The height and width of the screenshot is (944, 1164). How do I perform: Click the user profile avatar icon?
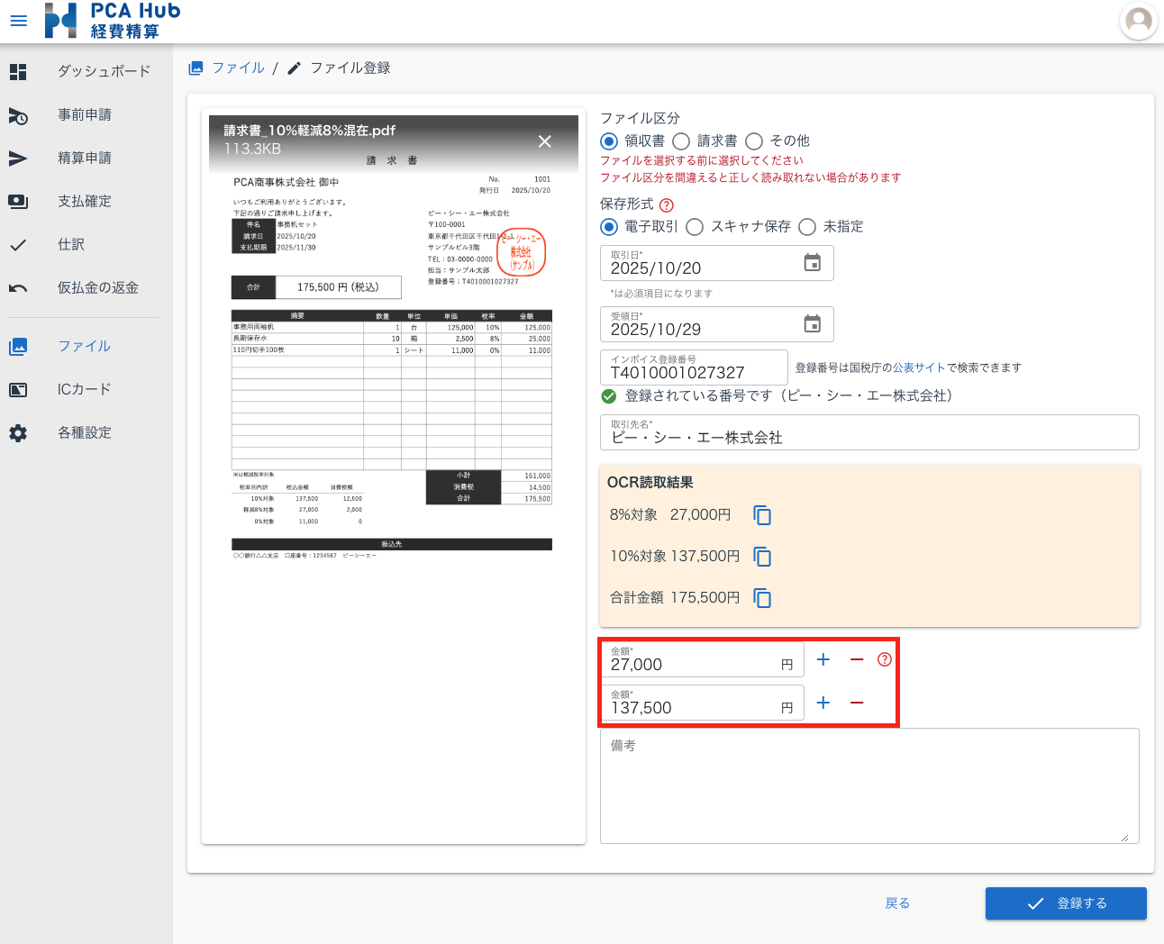[1139, 20]
